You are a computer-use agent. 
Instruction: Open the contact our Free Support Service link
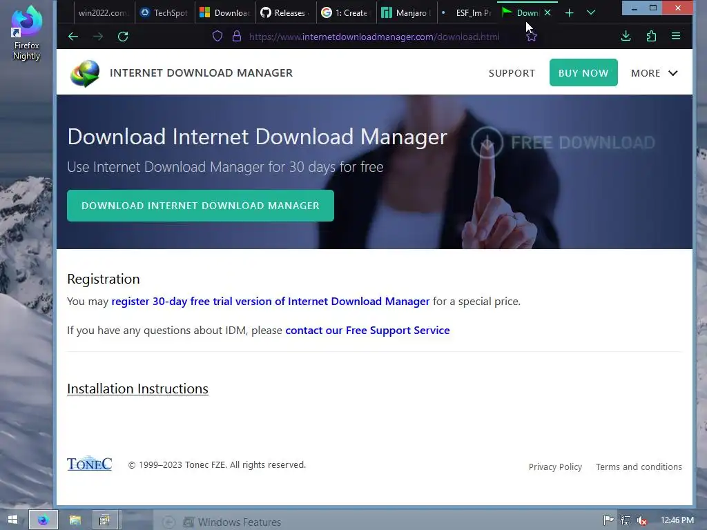coord(367,331)
